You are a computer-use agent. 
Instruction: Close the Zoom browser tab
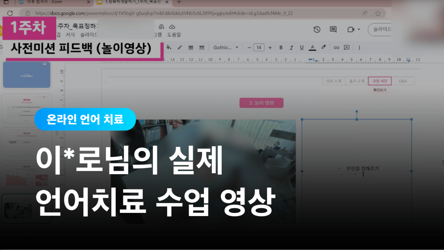(88, 2)
